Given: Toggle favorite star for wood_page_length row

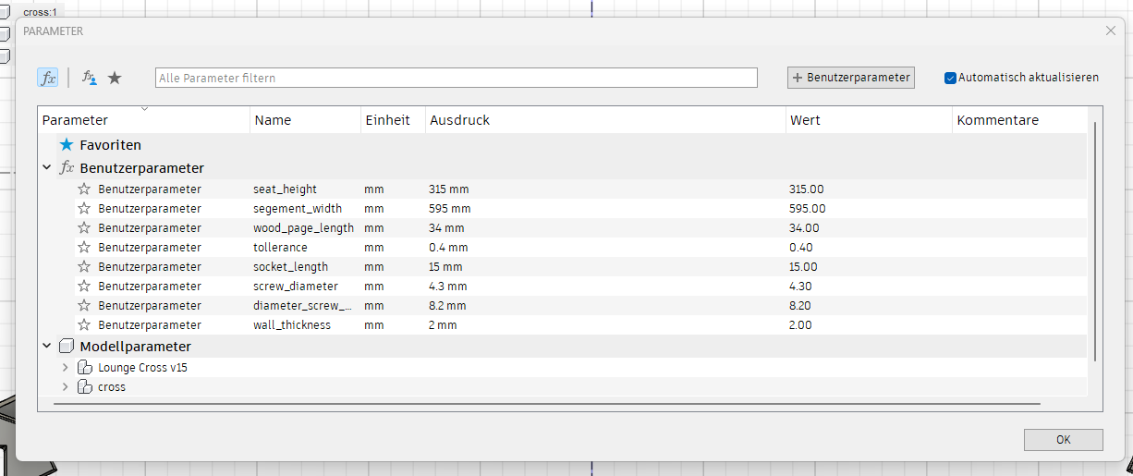Looking at the screenshot, I should (84, 227).
